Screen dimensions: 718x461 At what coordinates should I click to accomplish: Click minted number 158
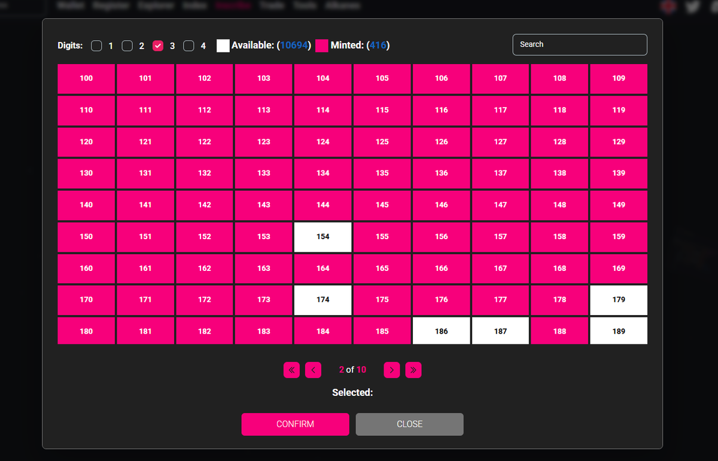tap(559, 237)
